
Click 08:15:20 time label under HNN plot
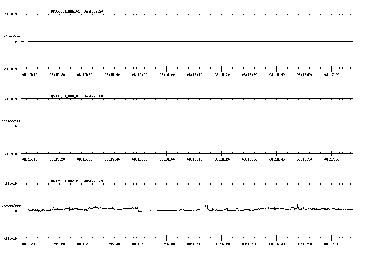[x=57, y=159]
